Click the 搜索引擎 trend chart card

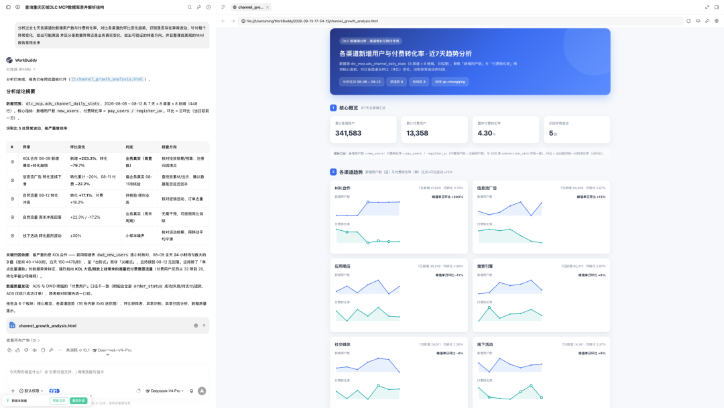point(541,295)
